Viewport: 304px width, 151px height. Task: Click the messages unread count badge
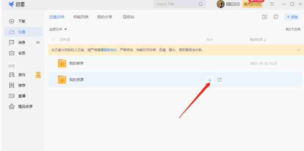[38, 43]
